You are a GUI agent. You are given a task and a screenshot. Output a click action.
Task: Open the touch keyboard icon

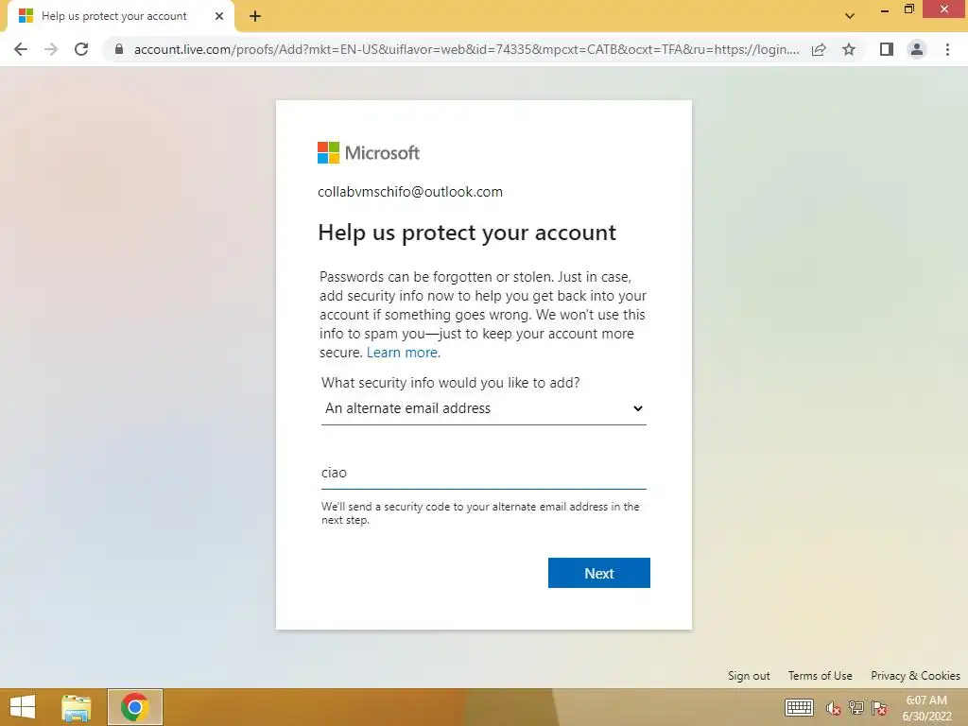click(799, 707)
